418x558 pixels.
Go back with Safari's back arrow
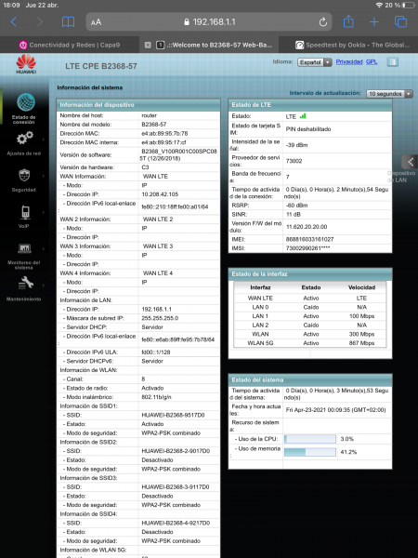pos(14,22)
